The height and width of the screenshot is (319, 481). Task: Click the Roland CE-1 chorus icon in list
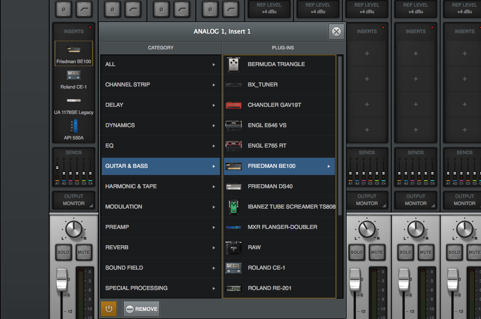pos(234,268)
